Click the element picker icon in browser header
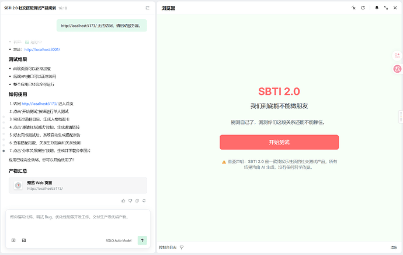Screen dimensions: 403x255 353,8
